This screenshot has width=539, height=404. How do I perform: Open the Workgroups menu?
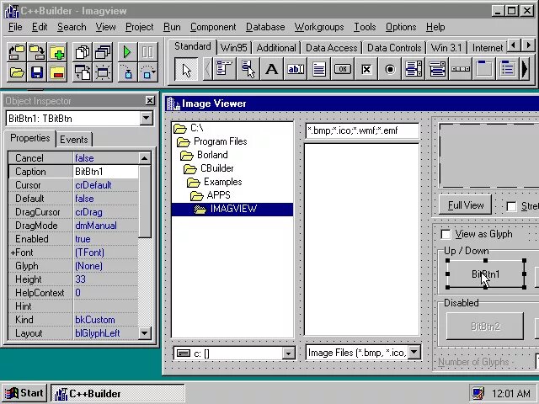pyautogui.click(x=319, y=27)
